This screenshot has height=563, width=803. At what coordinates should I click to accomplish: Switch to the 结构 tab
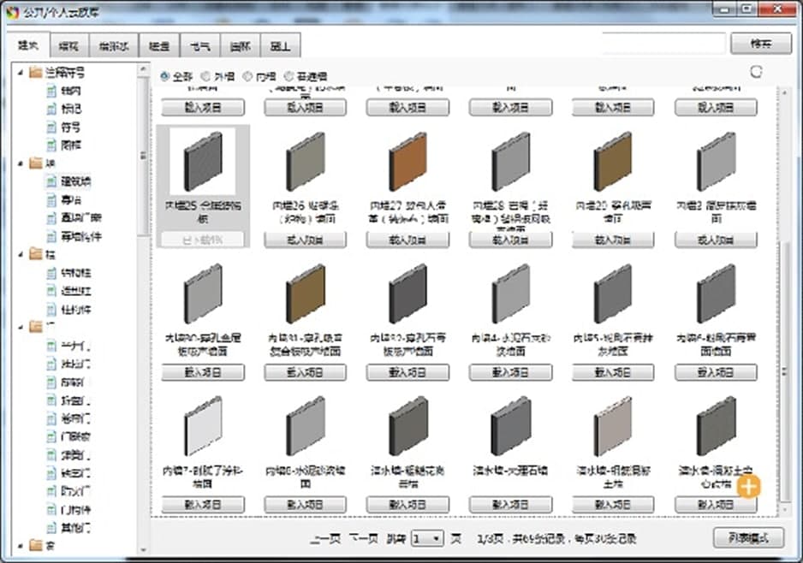point(68,45)
